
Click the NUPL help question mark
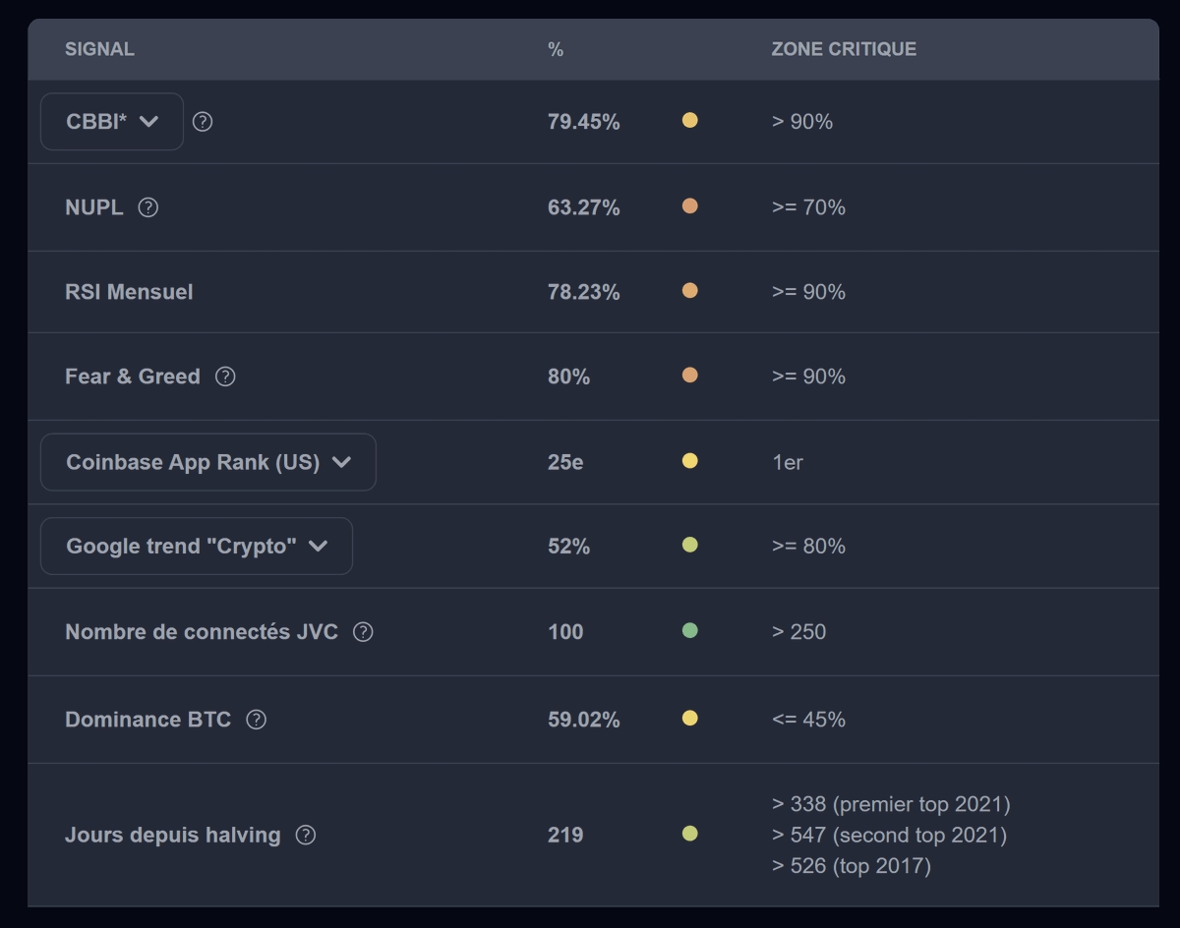(148, 207)
